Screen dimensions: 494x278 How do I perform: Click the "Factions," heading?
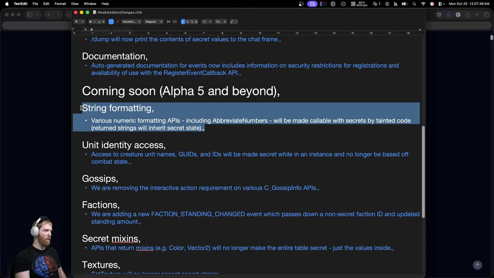pyautogui.click(x=101, y=205)
